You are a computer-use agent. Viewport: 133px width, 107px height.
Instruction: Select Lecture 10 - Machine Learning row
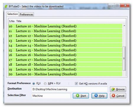(x=65, y=26)
